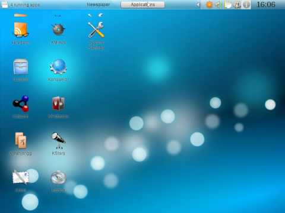Open the grey notifications info icon
The width and height of the screenshot is (285, 213).
[246, 5]
